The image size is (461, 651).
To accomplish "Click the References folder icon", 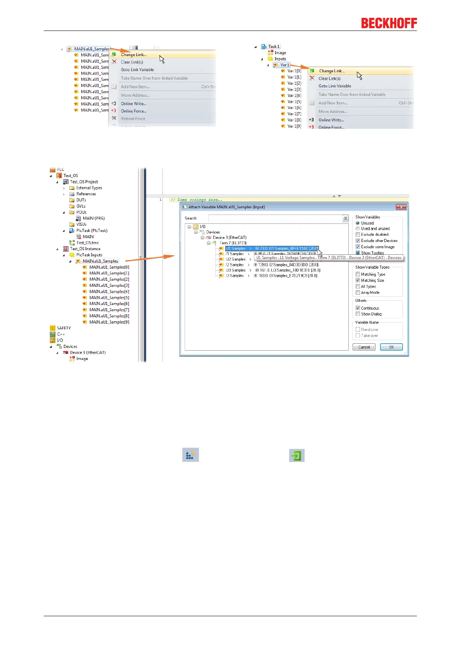I will click(72, 194).
